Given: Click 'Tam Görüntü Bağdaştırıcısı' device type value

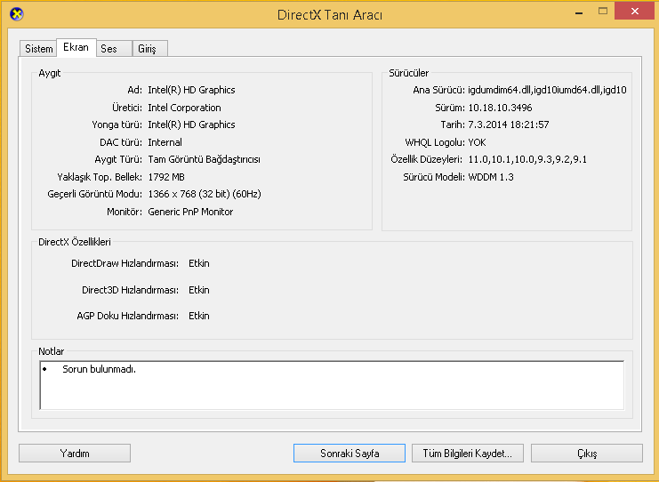Looking at the screenshot, I should coord(204,160).
